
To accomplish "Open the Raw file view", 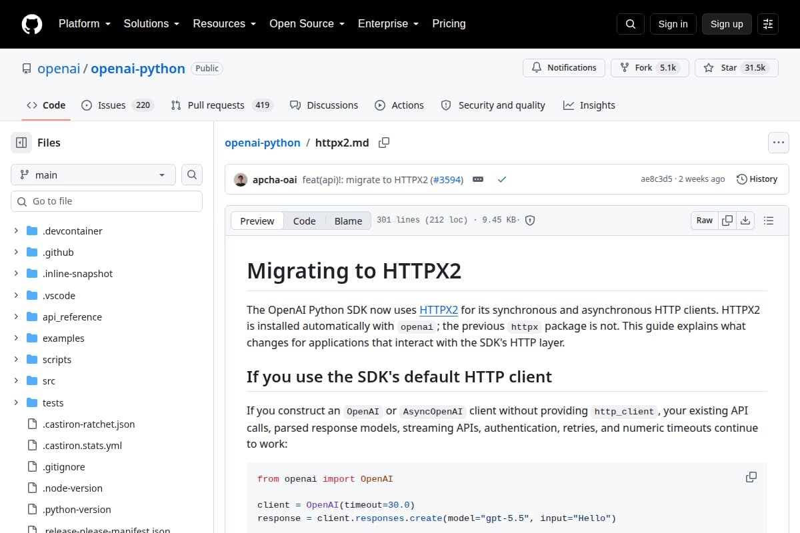I will click(x=705, y=221).
